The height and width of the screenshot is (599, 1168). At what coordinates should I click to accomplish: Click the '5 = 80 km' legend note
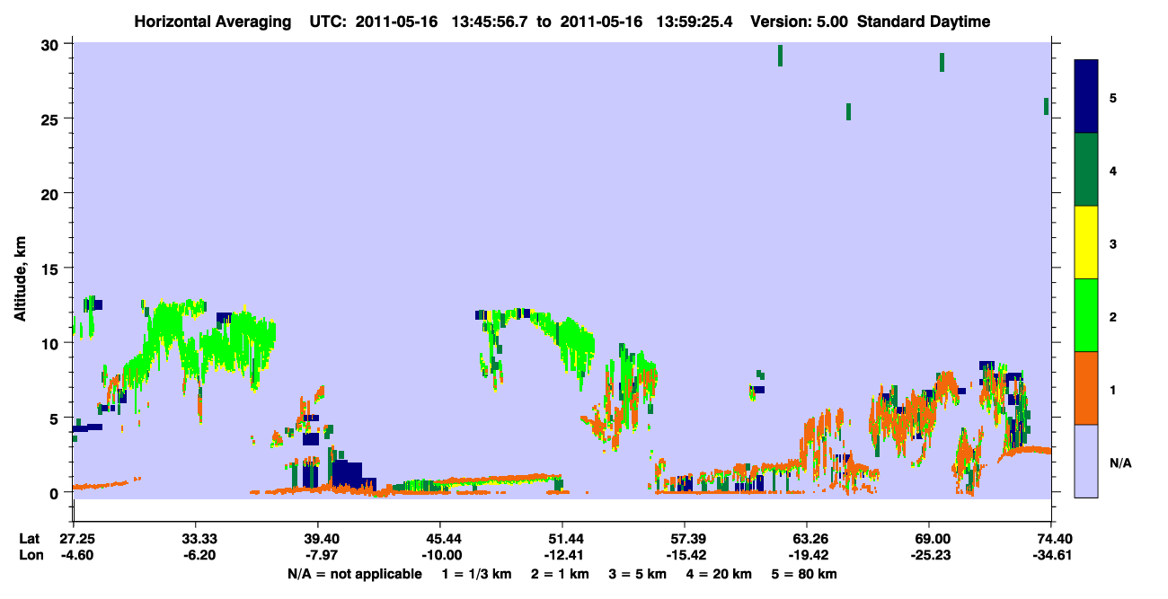[x=804, y=574]
